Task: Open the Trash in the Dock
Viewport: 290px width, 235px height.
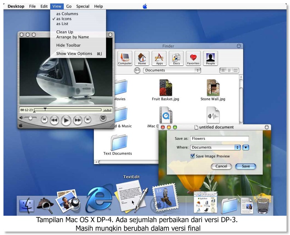Action: (263, 206)
